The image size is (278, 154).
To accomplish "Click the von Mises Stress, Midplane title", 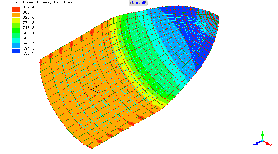I will pyautogui.click(x=42, y=2).
